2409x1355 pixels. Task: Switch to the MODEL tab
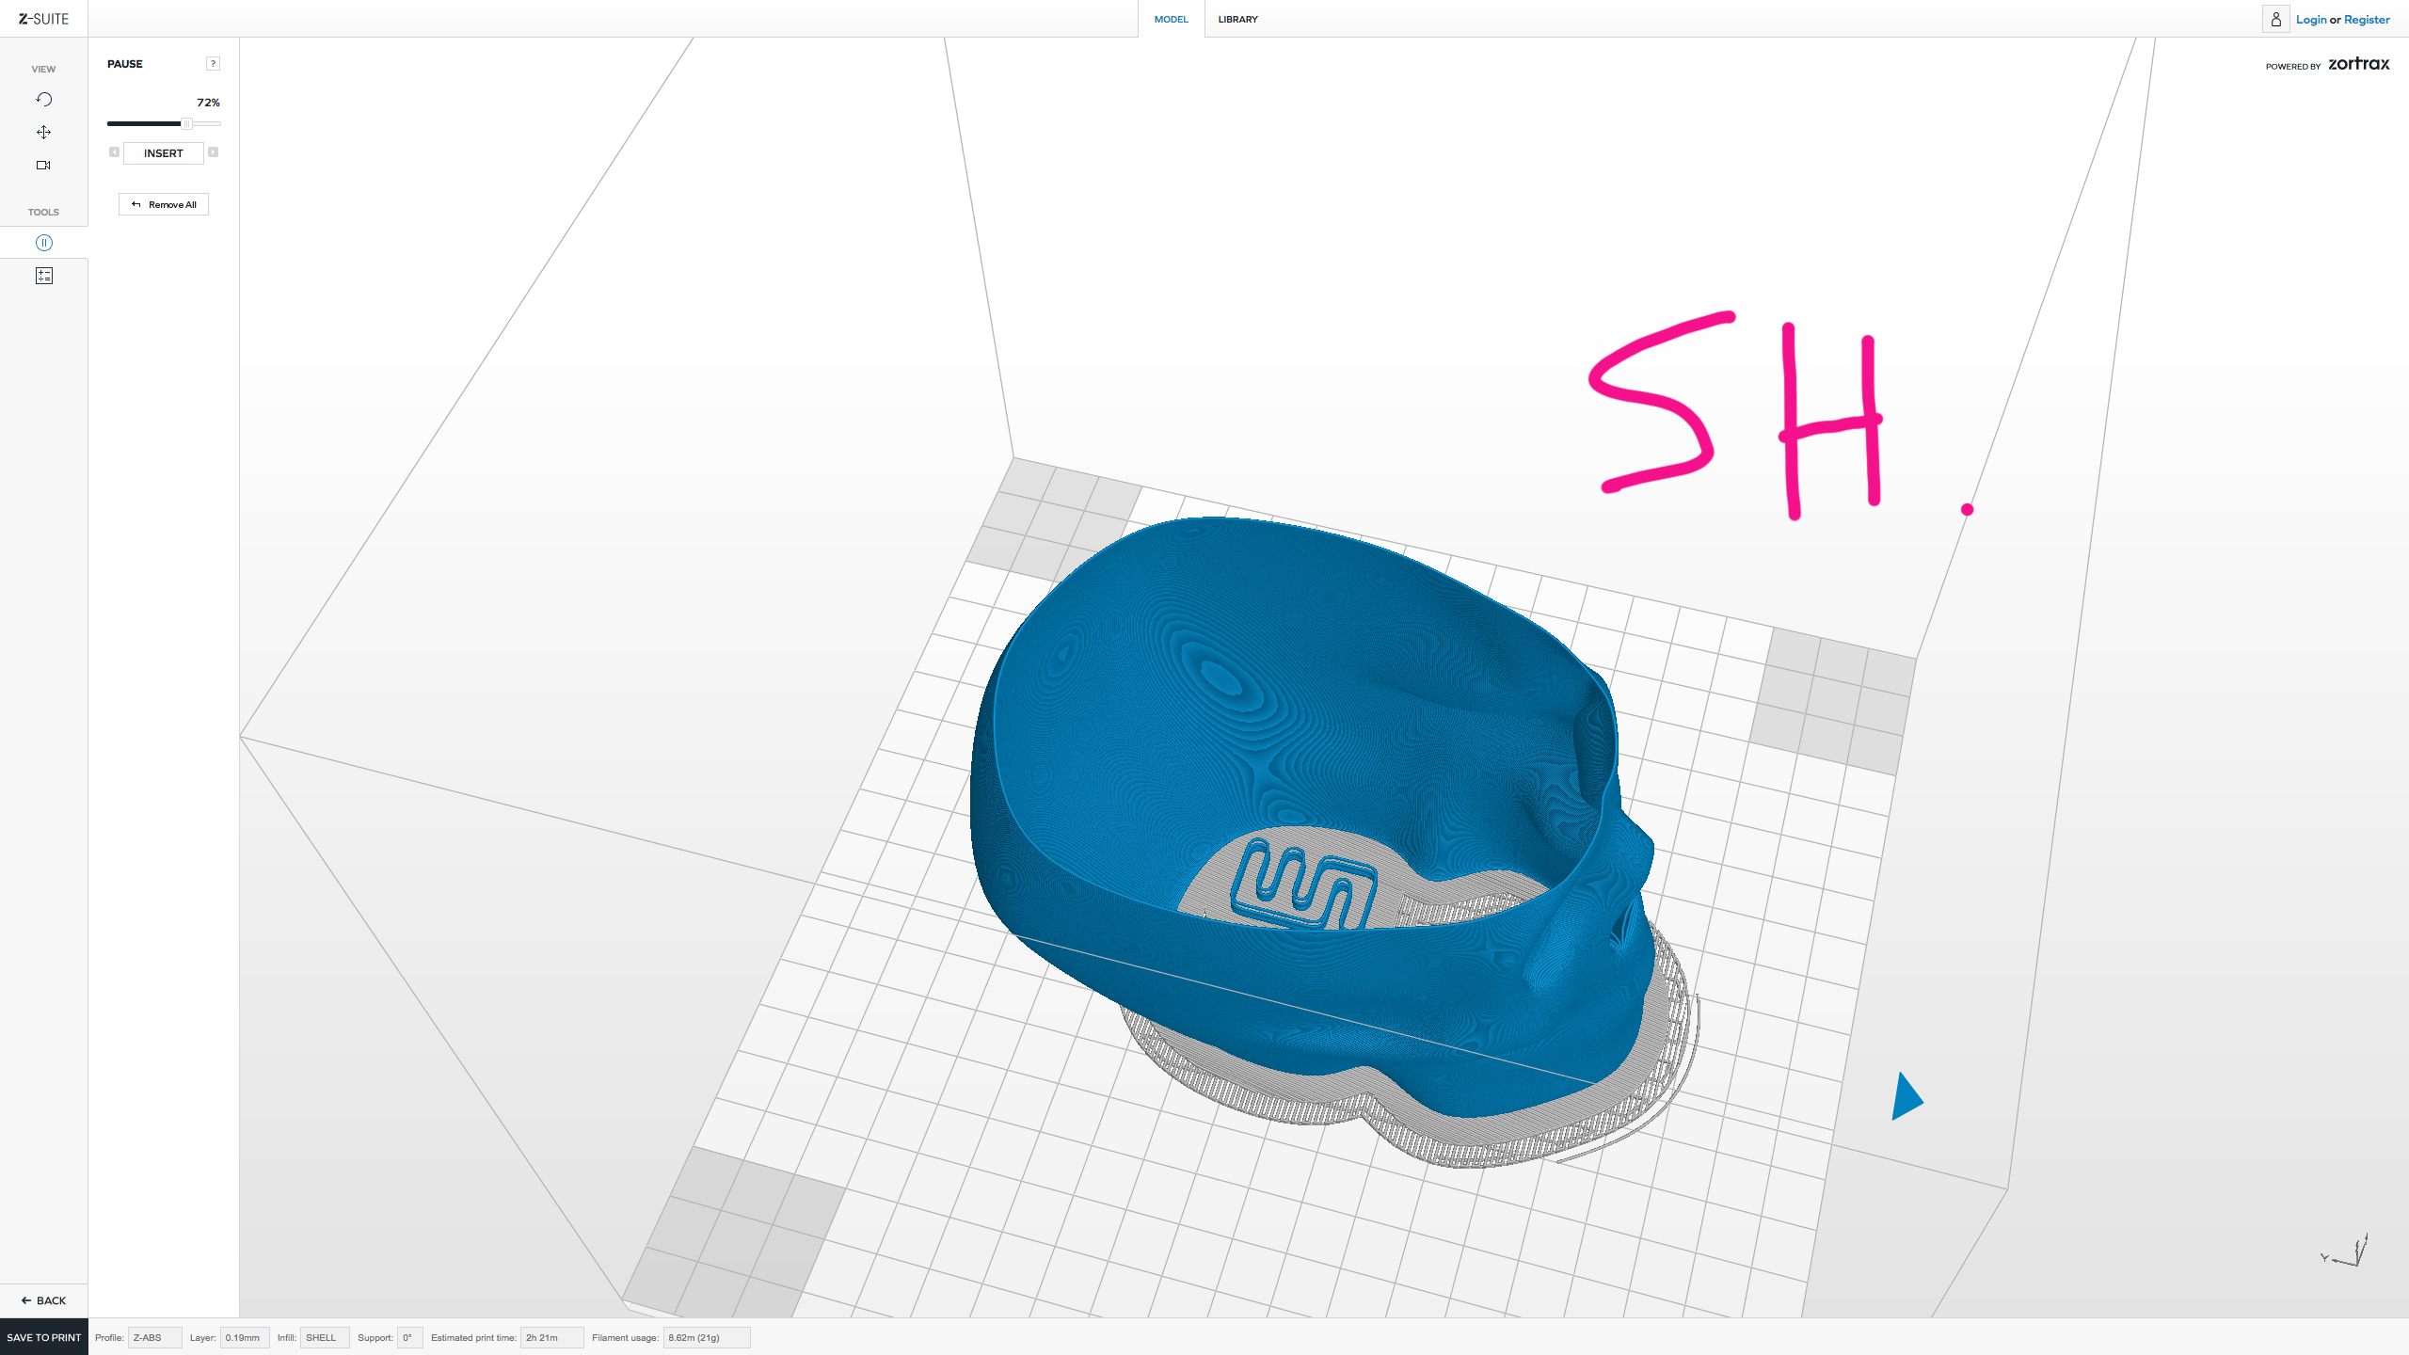(1171, 19)
